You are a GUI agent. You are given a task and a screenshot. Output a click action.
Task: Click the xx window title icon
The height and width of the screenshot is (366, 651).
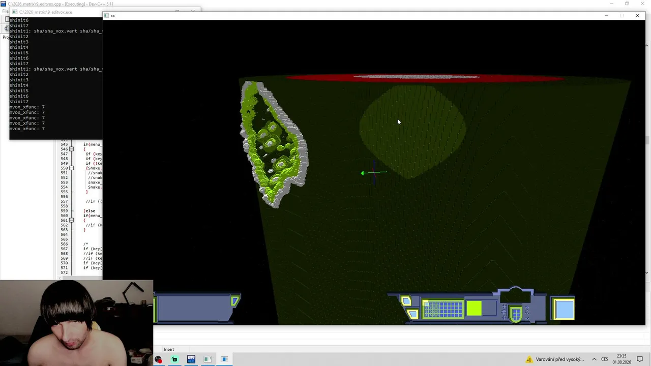point(106,16)
